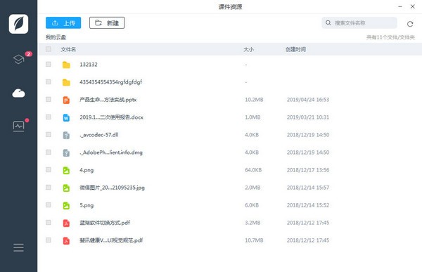This screenshot has width=422, height=272.
Task: Click the blue 上传 upload button
Action: point(63,23)
